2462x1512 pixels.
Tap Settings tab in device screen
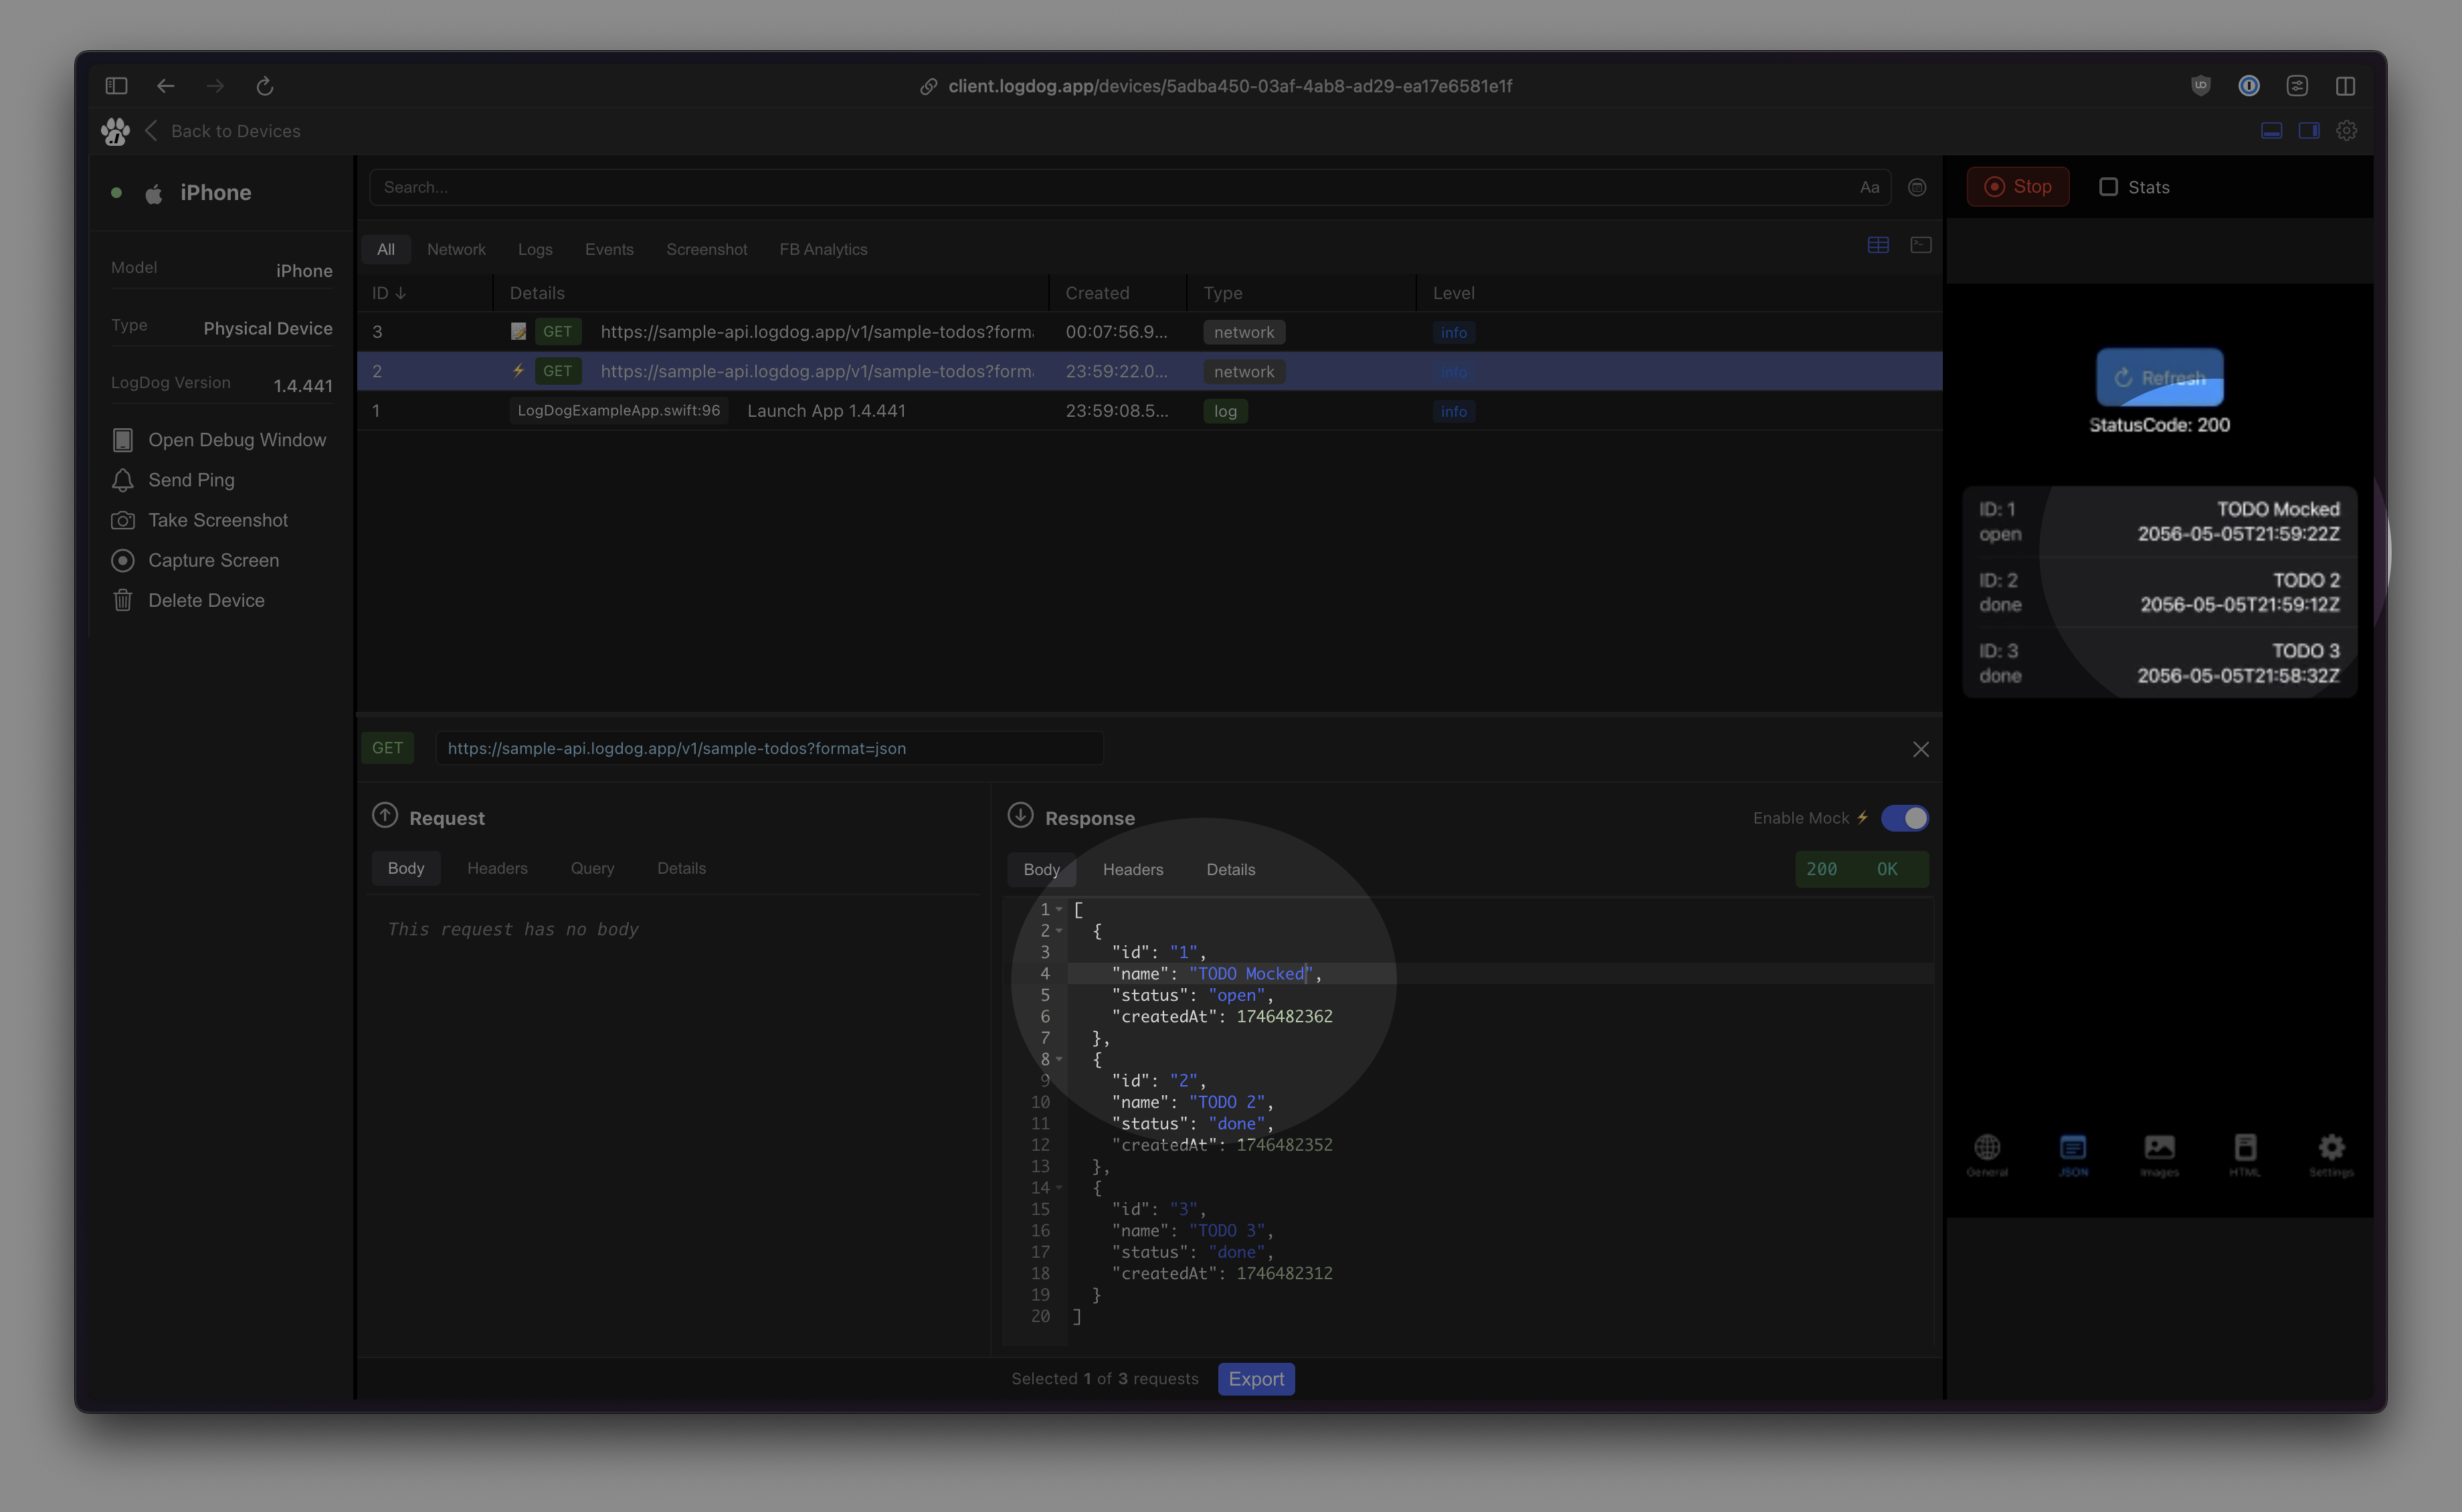(x=2331, y=1156)
